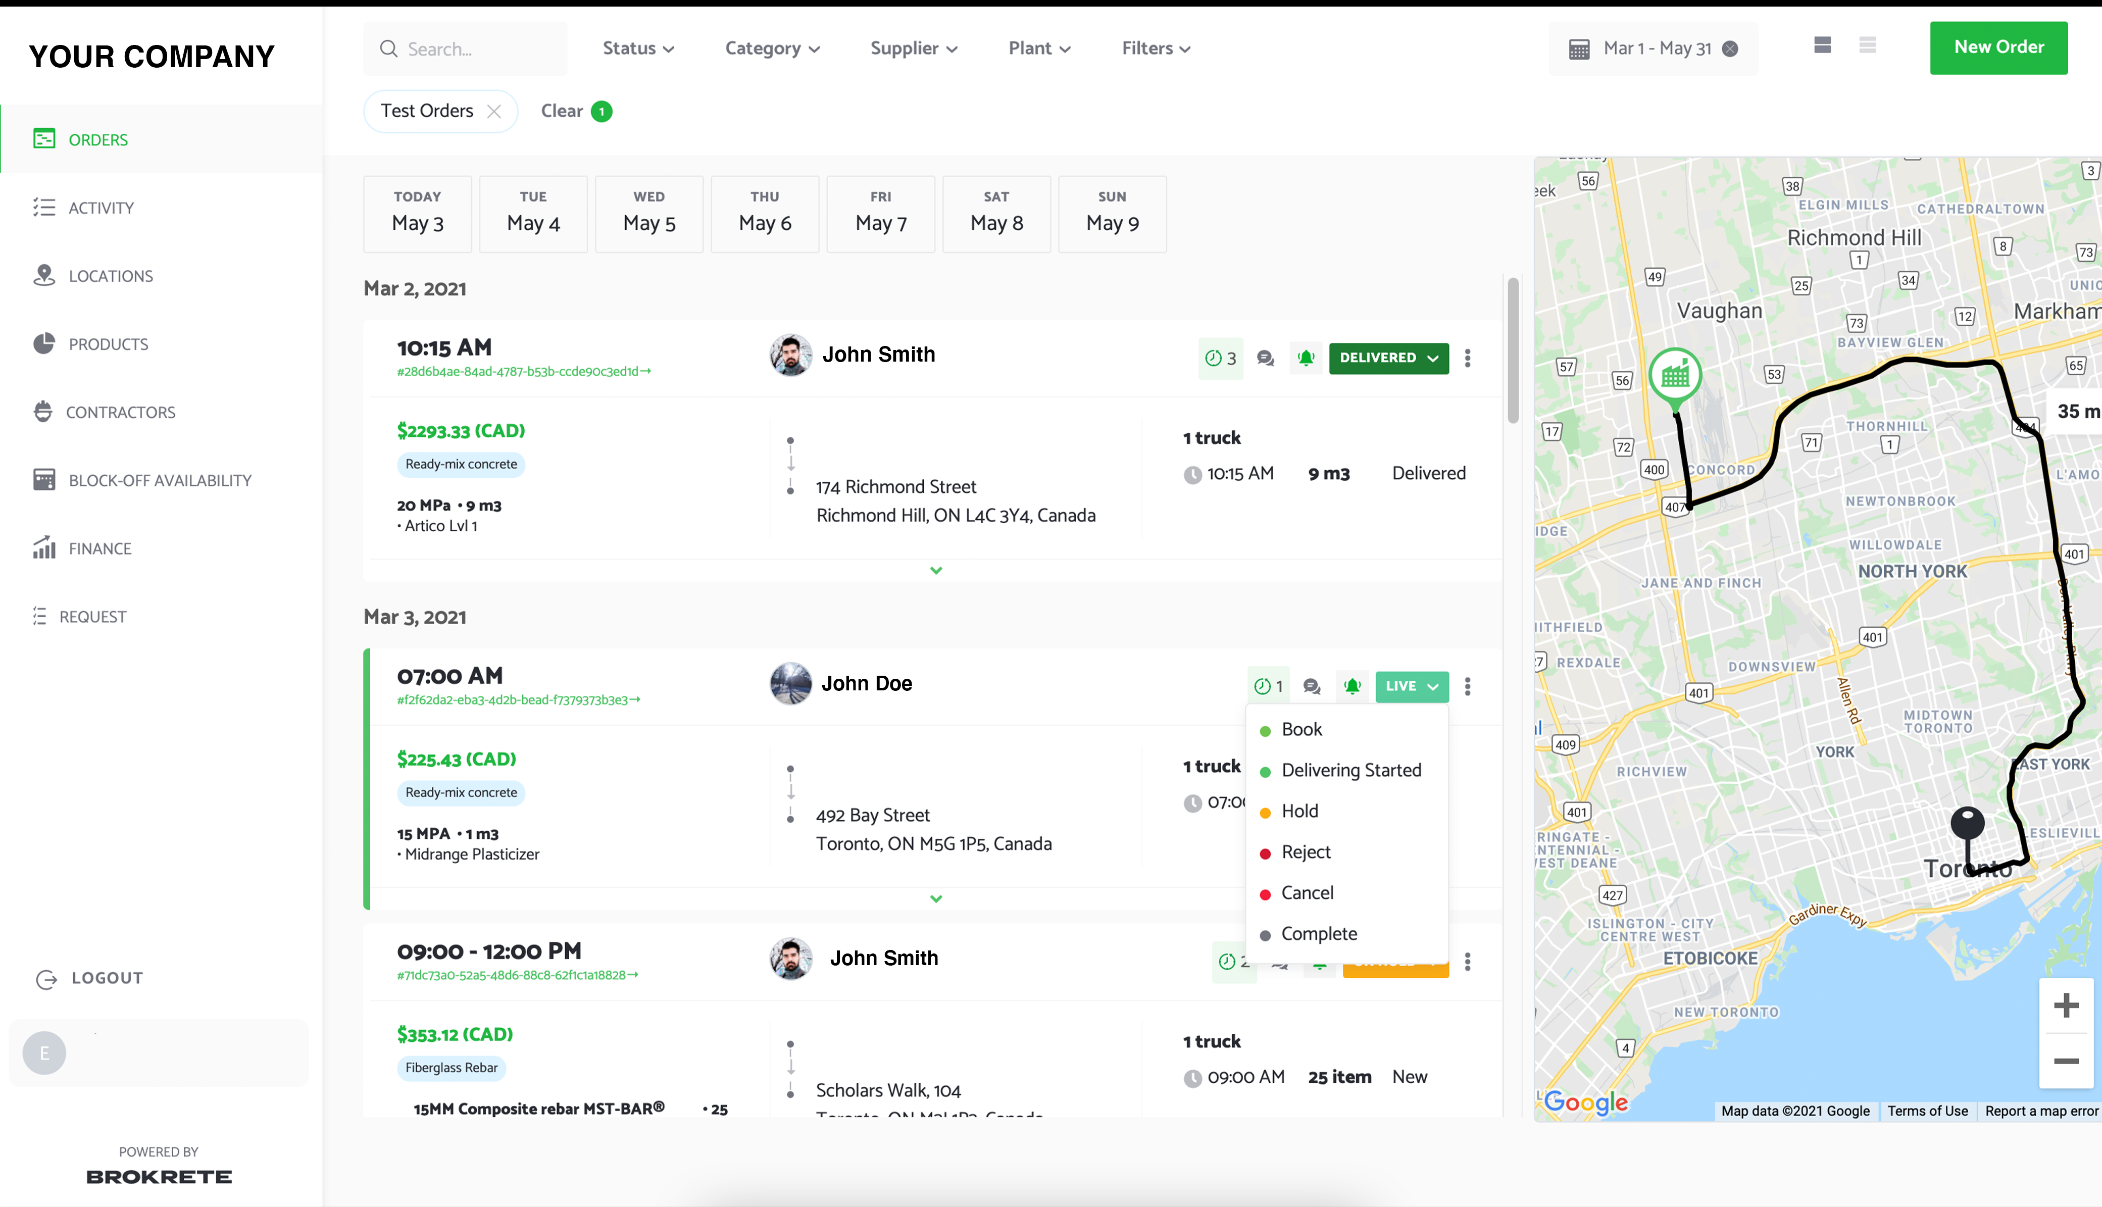Click the truck count icon showing 3
This screenshot has height=1207, width=2102.
(x=1220, y=358)
